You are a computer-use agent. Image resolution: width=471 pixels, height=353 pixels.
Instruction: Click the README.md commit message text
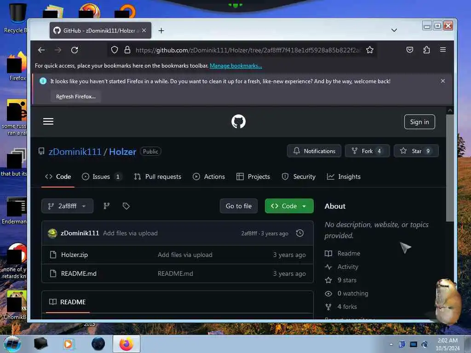tap(175, 274)
